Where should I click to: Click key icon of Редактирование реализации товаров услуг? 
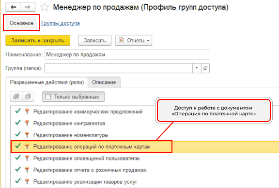coord(27,181)
